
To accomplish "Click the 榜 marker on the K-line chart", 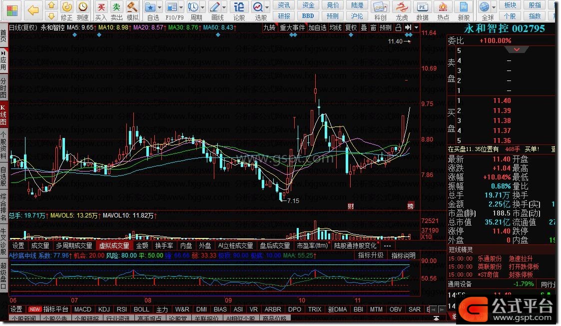I will click(410, 206).
